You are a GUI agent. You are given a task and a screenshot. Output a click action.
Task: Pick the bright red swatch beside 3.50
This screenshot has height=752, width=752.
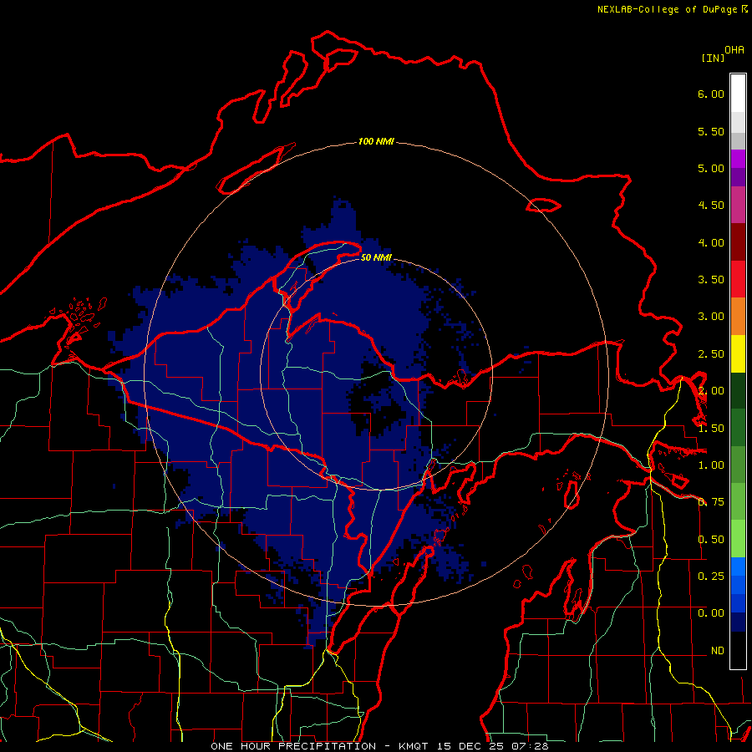click(738, 279)
